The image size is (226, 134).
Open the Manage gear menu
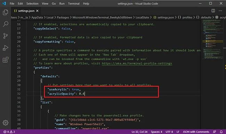click(6, 123)
